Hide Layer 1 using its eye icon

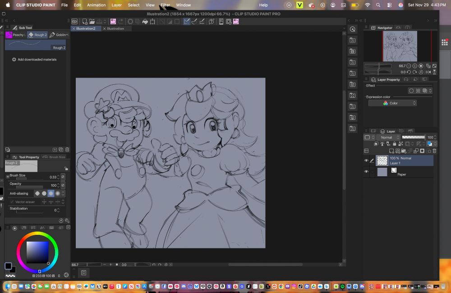(x=366, y=161)
